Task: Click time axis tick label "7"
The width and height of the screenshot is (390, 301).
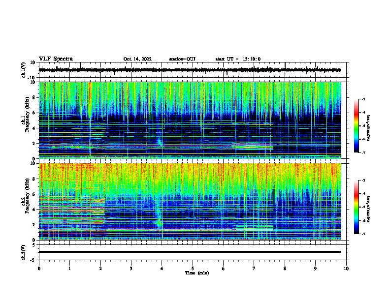Action: (x=254, y=269)
